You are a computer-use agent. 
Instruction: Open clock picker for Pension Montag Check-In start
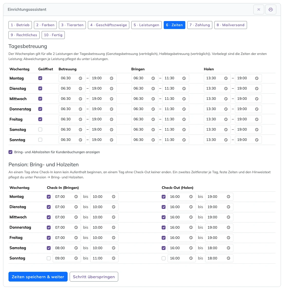[76, 197]
